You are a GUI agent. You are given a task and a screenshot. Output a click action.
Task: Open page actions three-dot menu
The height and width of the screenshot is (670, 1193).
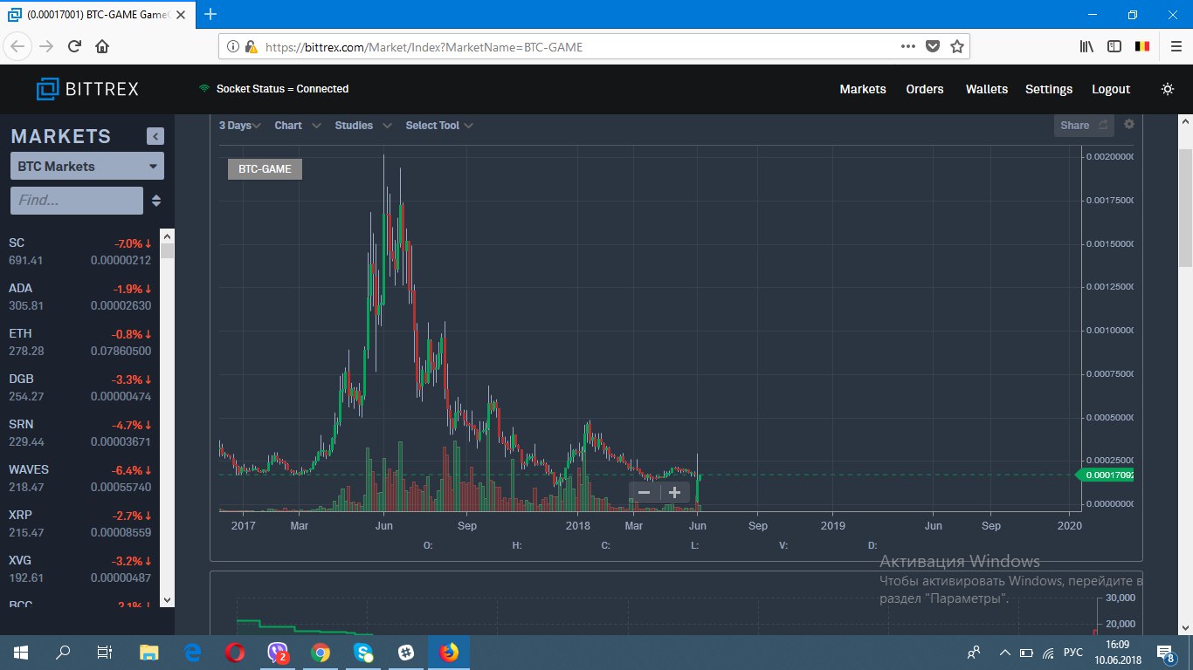click(909, 46)
